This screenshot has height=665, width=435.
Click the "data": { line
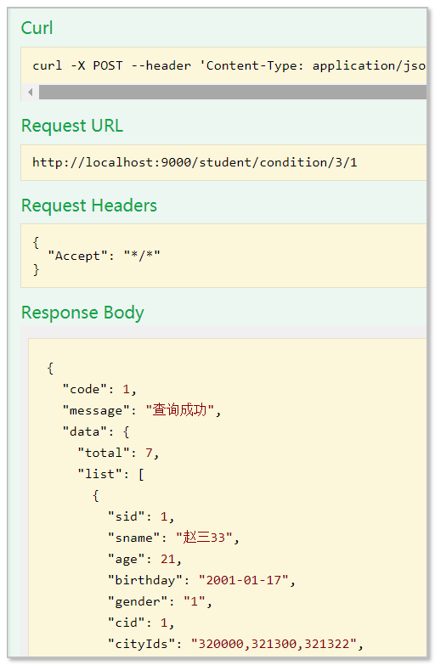point(96,431)
